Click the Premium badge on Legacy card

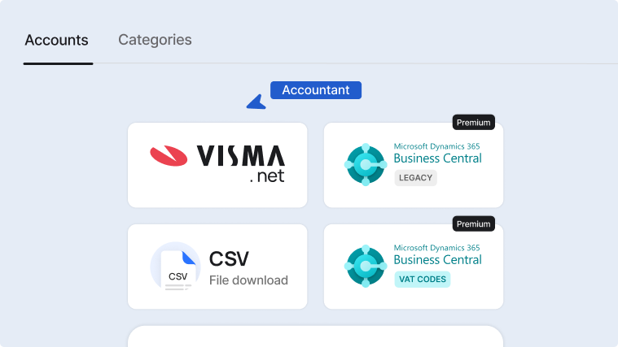473,123
